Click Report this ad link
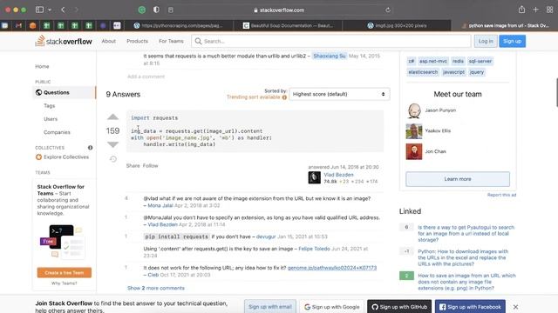This screenshot has width=558, height=313. [x=502, y=195]
